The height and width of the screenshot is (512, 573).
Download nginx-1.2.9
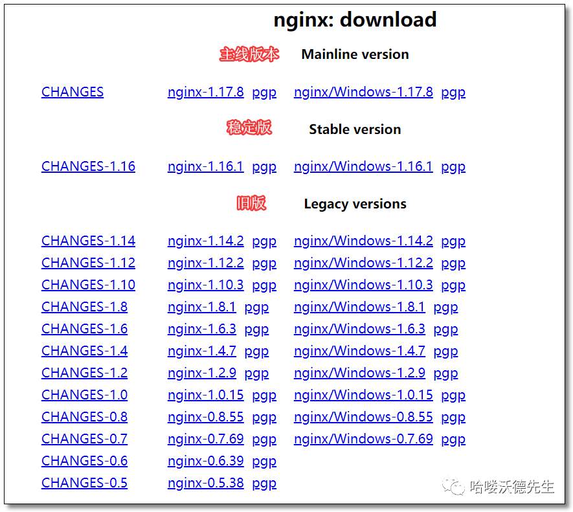coord(202,373)
